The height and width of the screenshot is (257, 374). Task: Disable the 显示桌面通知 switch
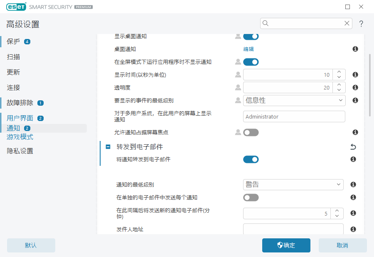pos(251,36)
